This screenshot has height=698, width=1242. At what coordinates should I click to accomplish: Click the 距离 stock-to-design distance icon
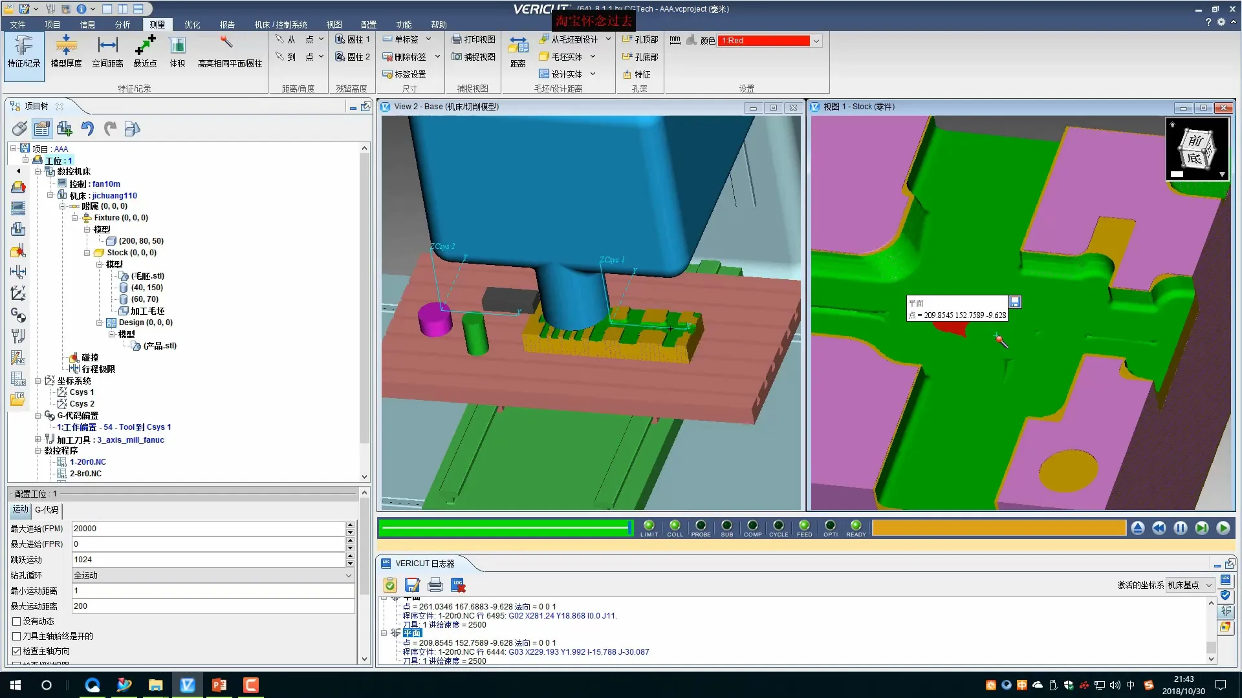point(517,51)
